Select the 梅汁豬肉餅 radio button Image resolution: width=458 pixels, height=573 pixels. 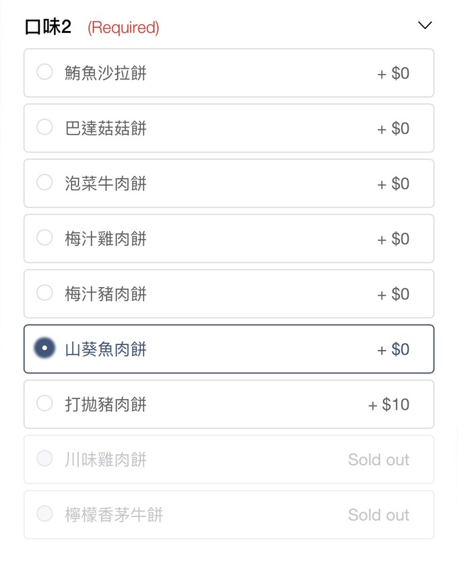click(x=45, y=293)
